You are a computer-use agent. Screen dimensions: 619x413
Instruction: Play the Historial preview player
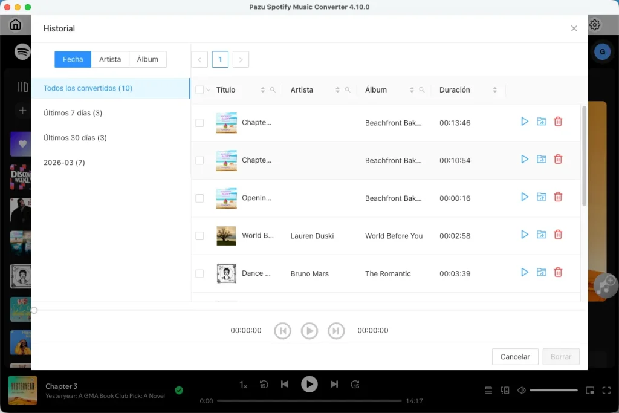click(x=309, y=331)
